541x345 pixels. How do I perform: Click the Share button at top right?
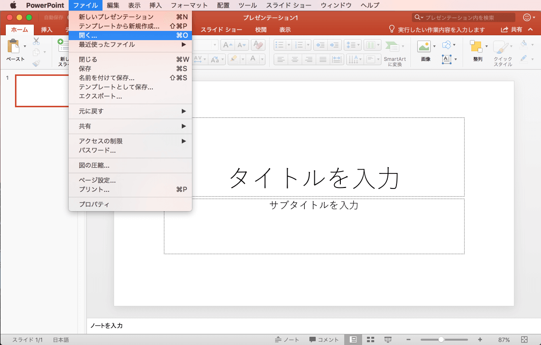512,29
